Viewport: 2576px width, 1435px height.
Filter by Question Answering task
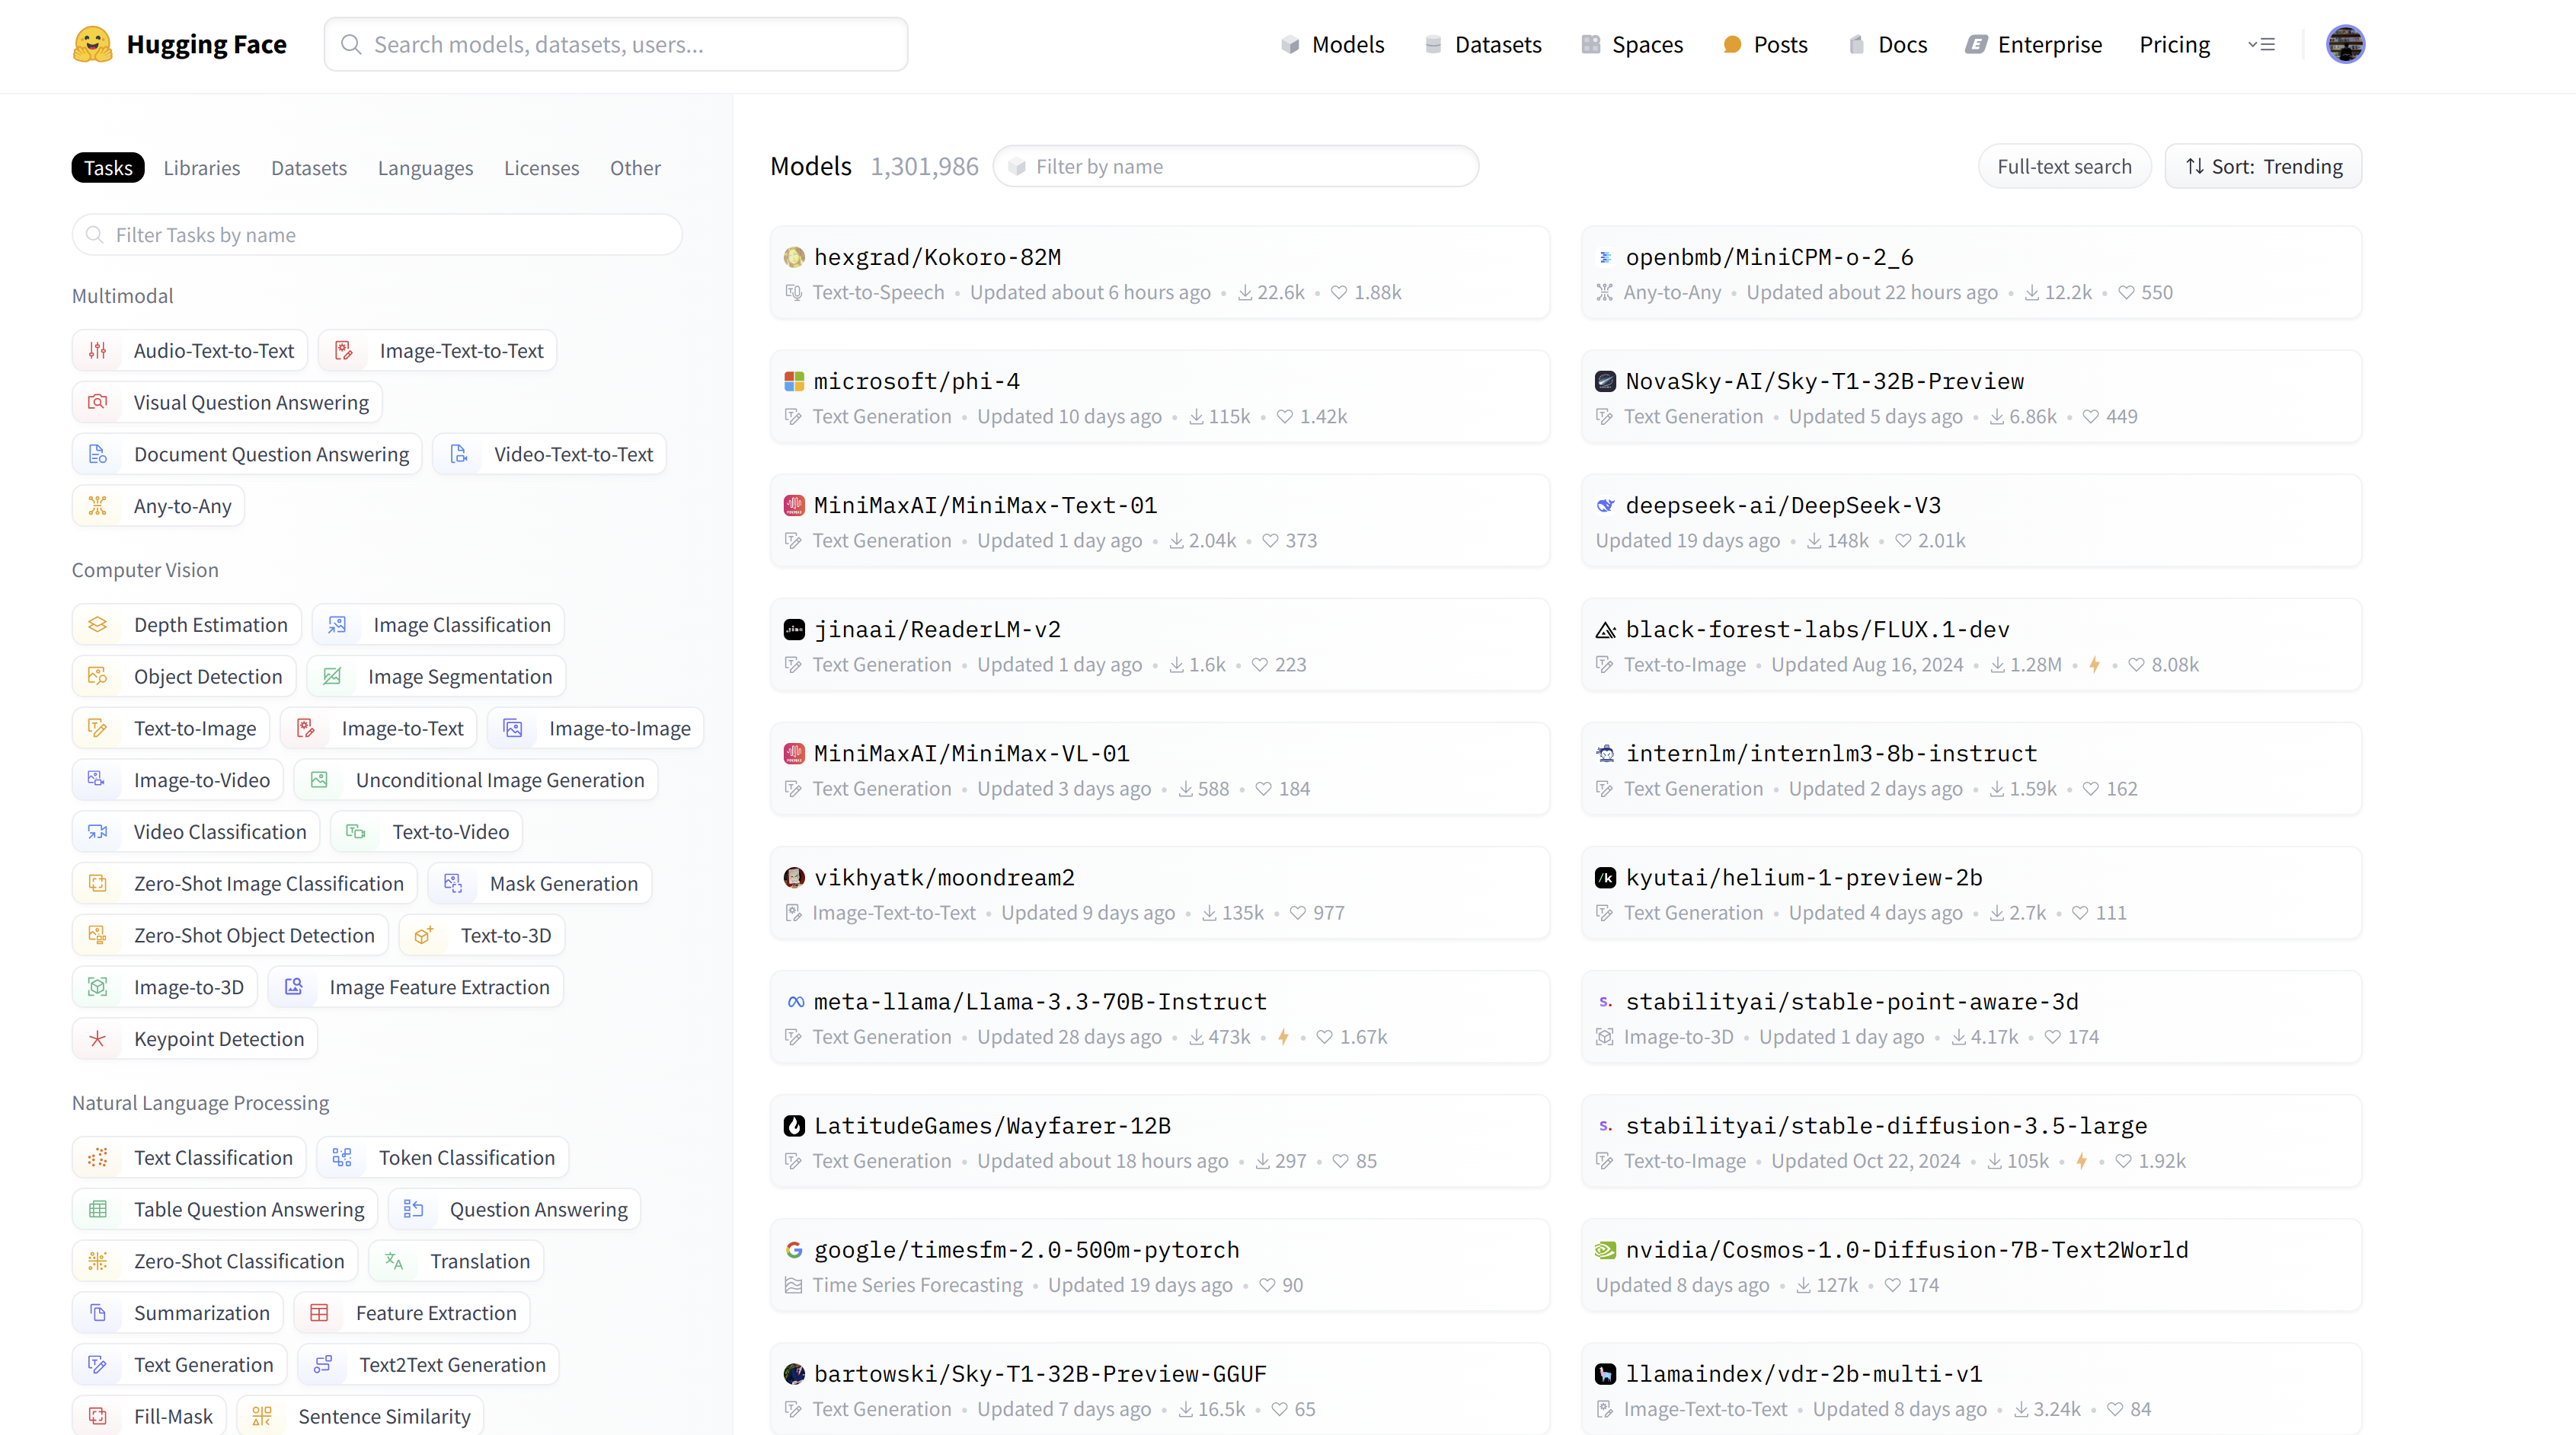click(x=514, y=1209)
